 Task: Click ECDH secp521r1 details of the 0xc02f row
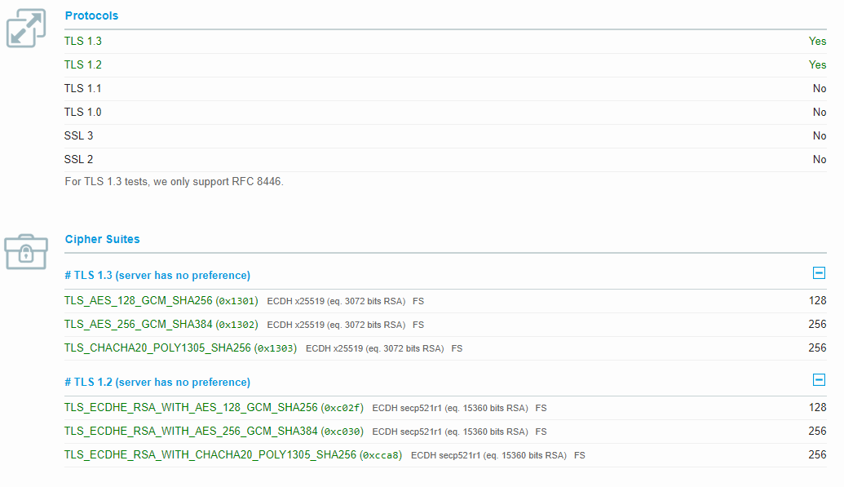point(450,408)
